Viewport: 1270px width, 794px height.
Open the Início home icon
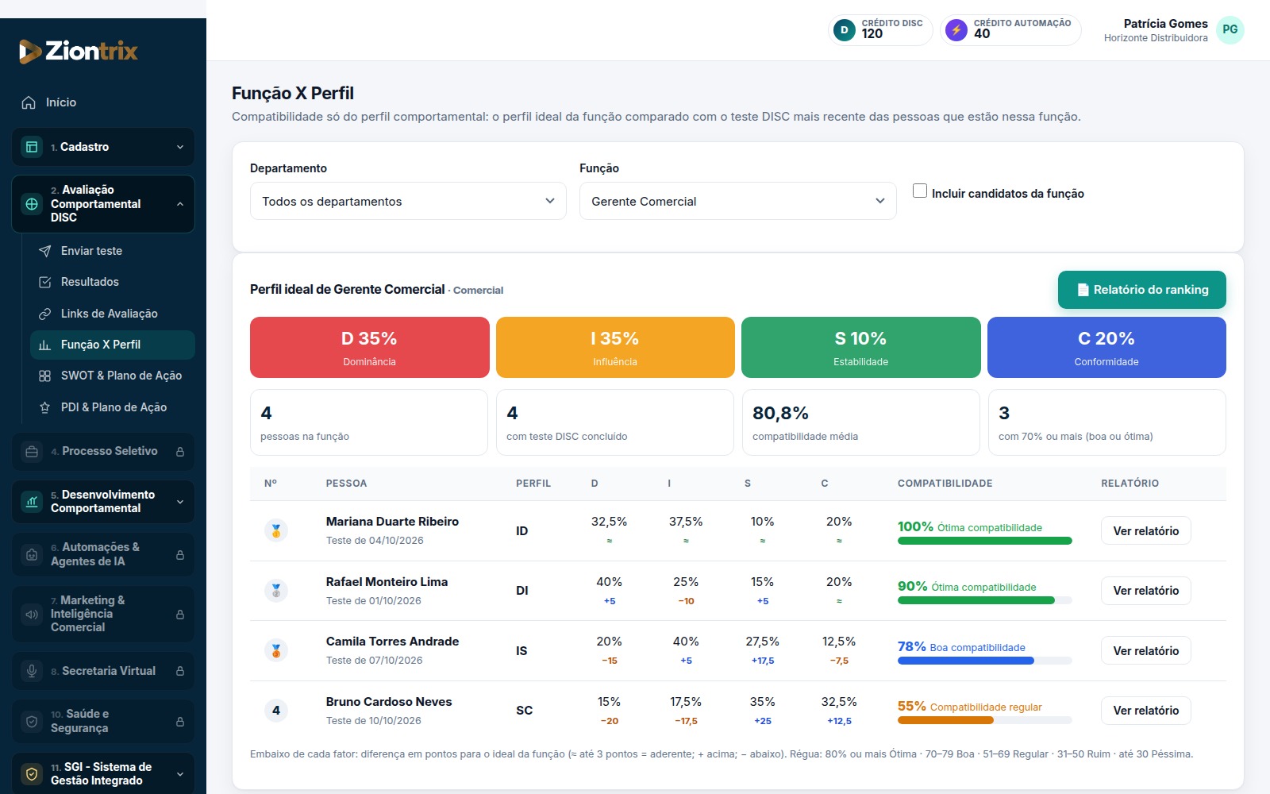[x=29, y=102]
